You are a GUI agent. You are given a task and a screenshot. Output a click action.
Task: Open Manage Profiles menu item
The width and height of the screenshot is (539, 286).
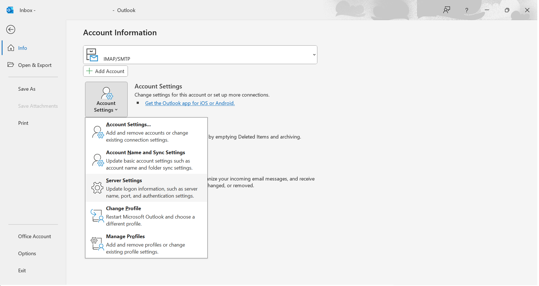click(146, 244)
